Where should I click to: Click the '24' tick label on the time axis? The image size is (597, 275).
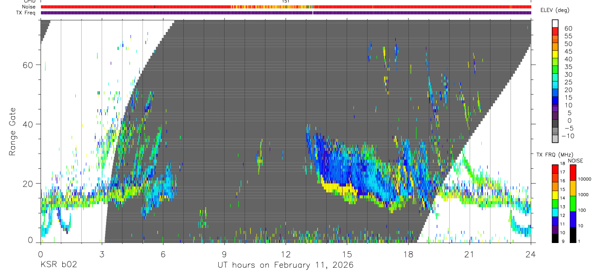point(531,254)
